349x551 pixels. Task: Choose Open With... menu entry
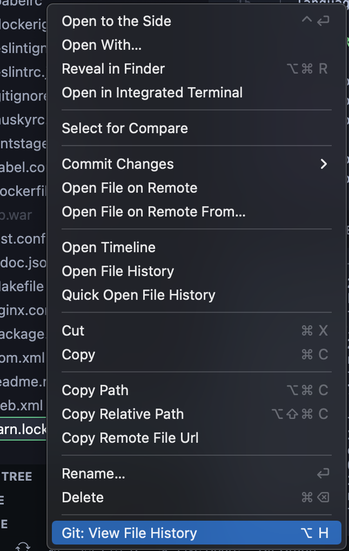[x=102, y=45]
